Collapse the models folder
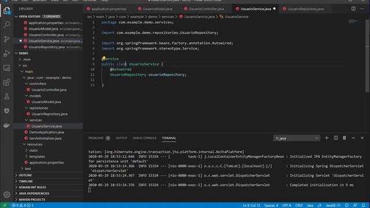This screenshot has width=370, height=208. point(49,96)
